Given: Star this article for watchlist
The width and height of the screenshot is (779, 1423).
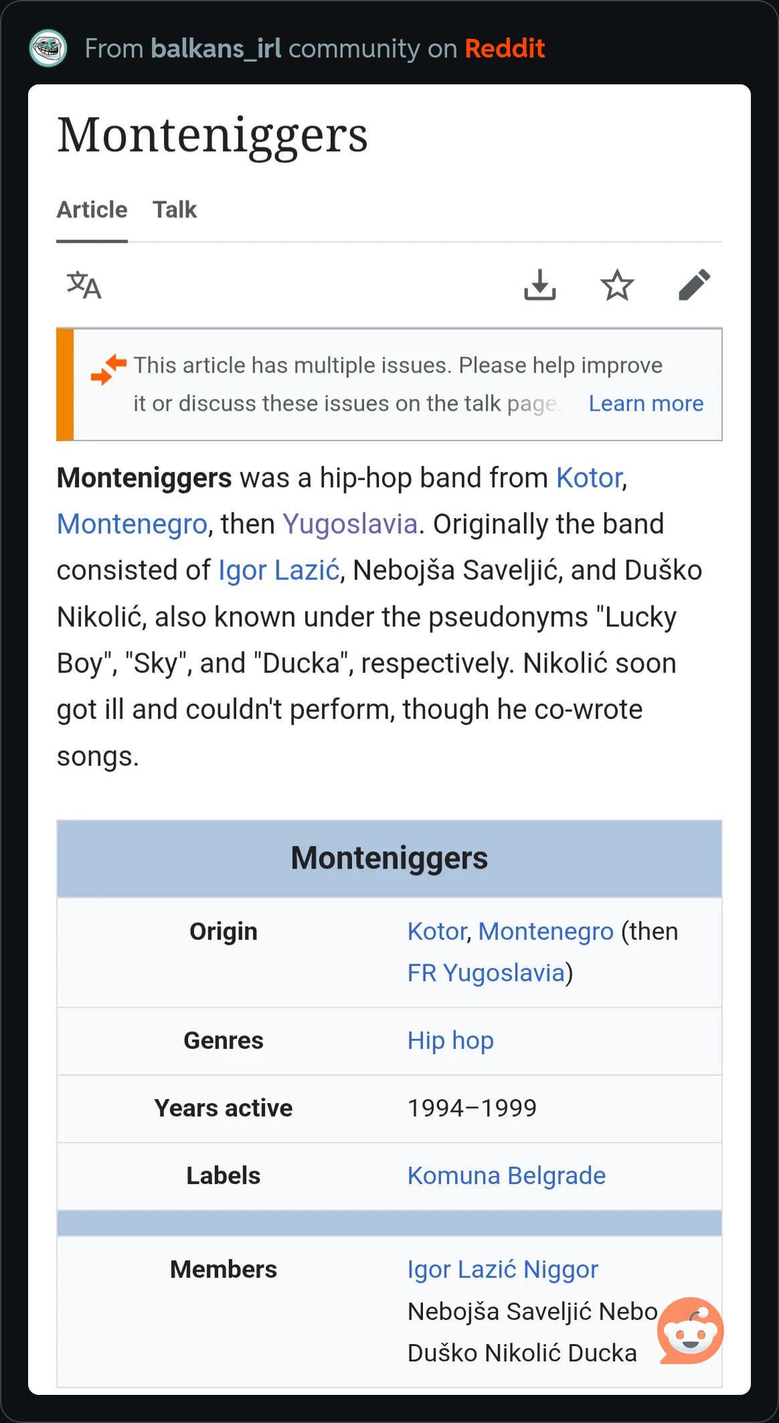Looking at the screenshot, I should point(616,285).
